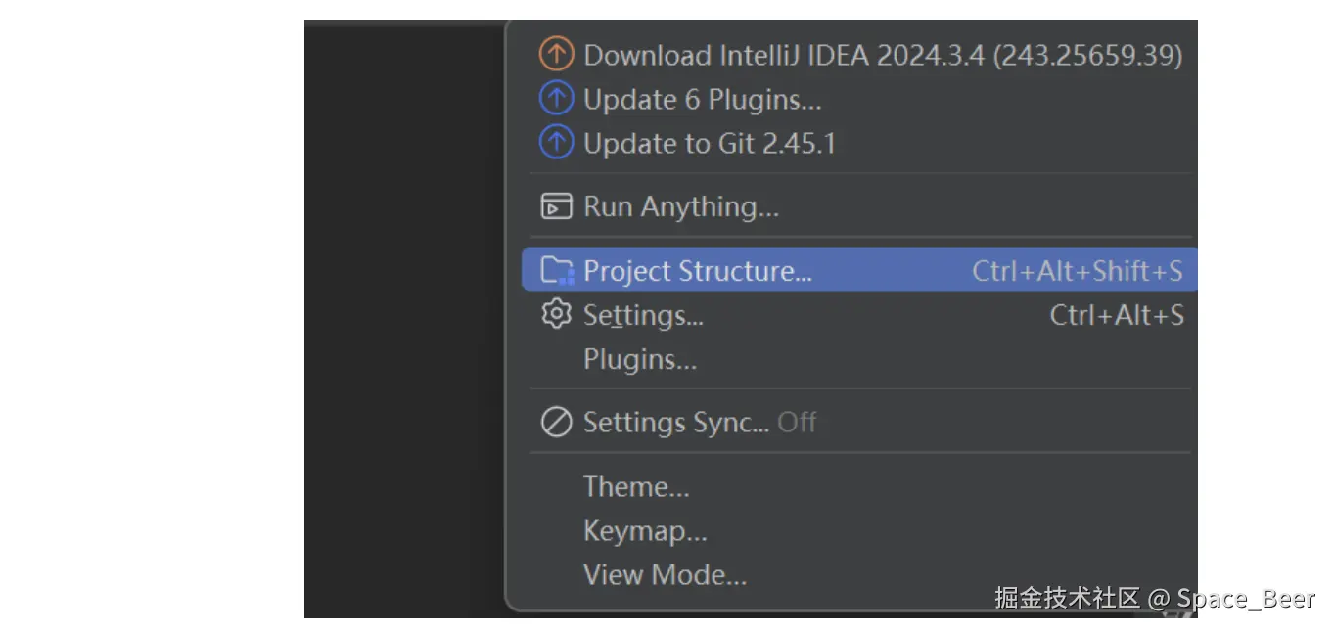The height and width of the screenshot is (632, 1334).
Task: Choose Update 6 Plugins... from the menu
Action: [x=702, y=99]
